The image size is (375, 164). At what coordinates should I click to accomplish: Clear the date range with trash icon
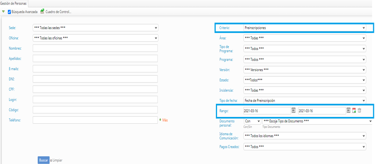click(x=359, y=111)
